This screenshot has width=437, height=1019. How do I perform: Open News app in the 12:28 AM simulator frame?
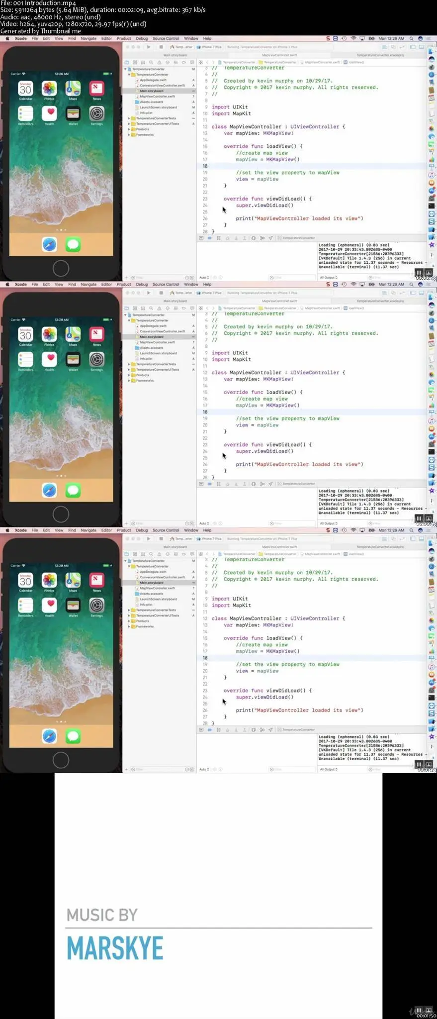coord(96,89)
